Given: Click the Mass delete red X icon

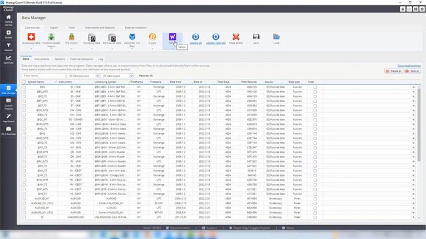Looking at the screenshot, I should coord(236,37).
